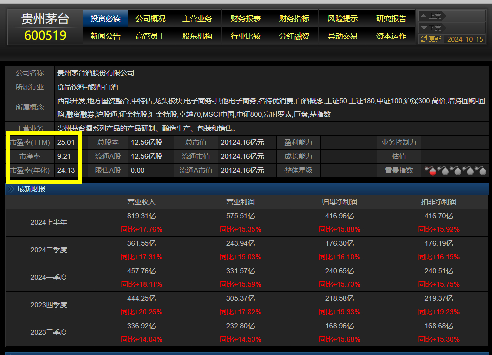Select the 2023三季度 row label
This screenshot has height=355, width=492.
click(x=49, y=332)
